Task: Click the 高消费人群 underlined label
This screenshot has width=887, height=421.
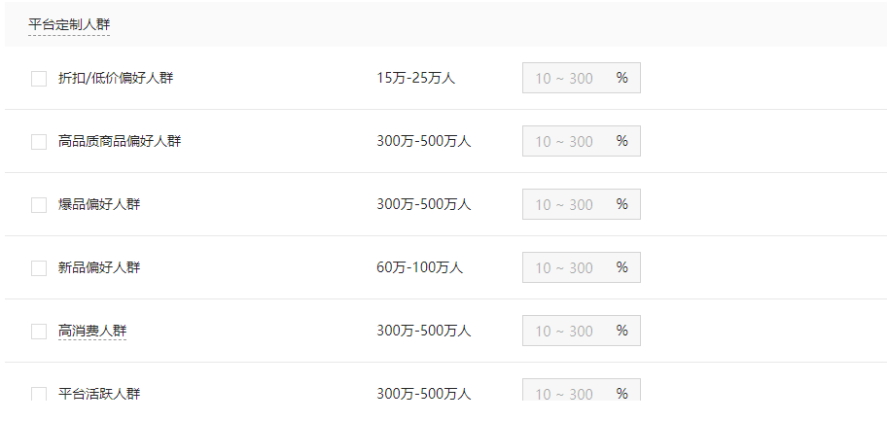Action: click(92, 331)
